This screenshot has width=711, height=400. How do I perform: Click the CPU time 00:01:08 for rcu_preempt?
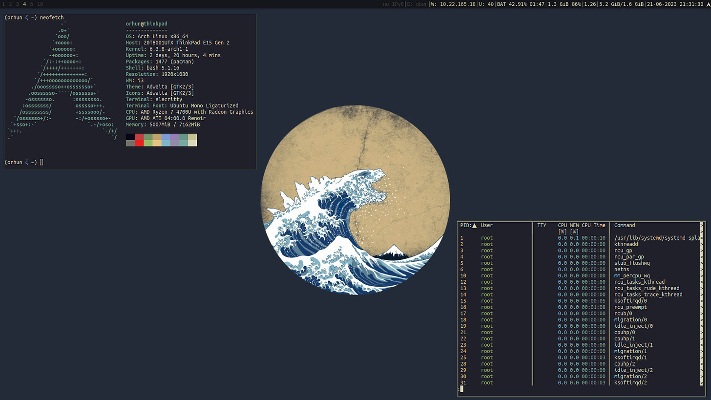[593, 307]
